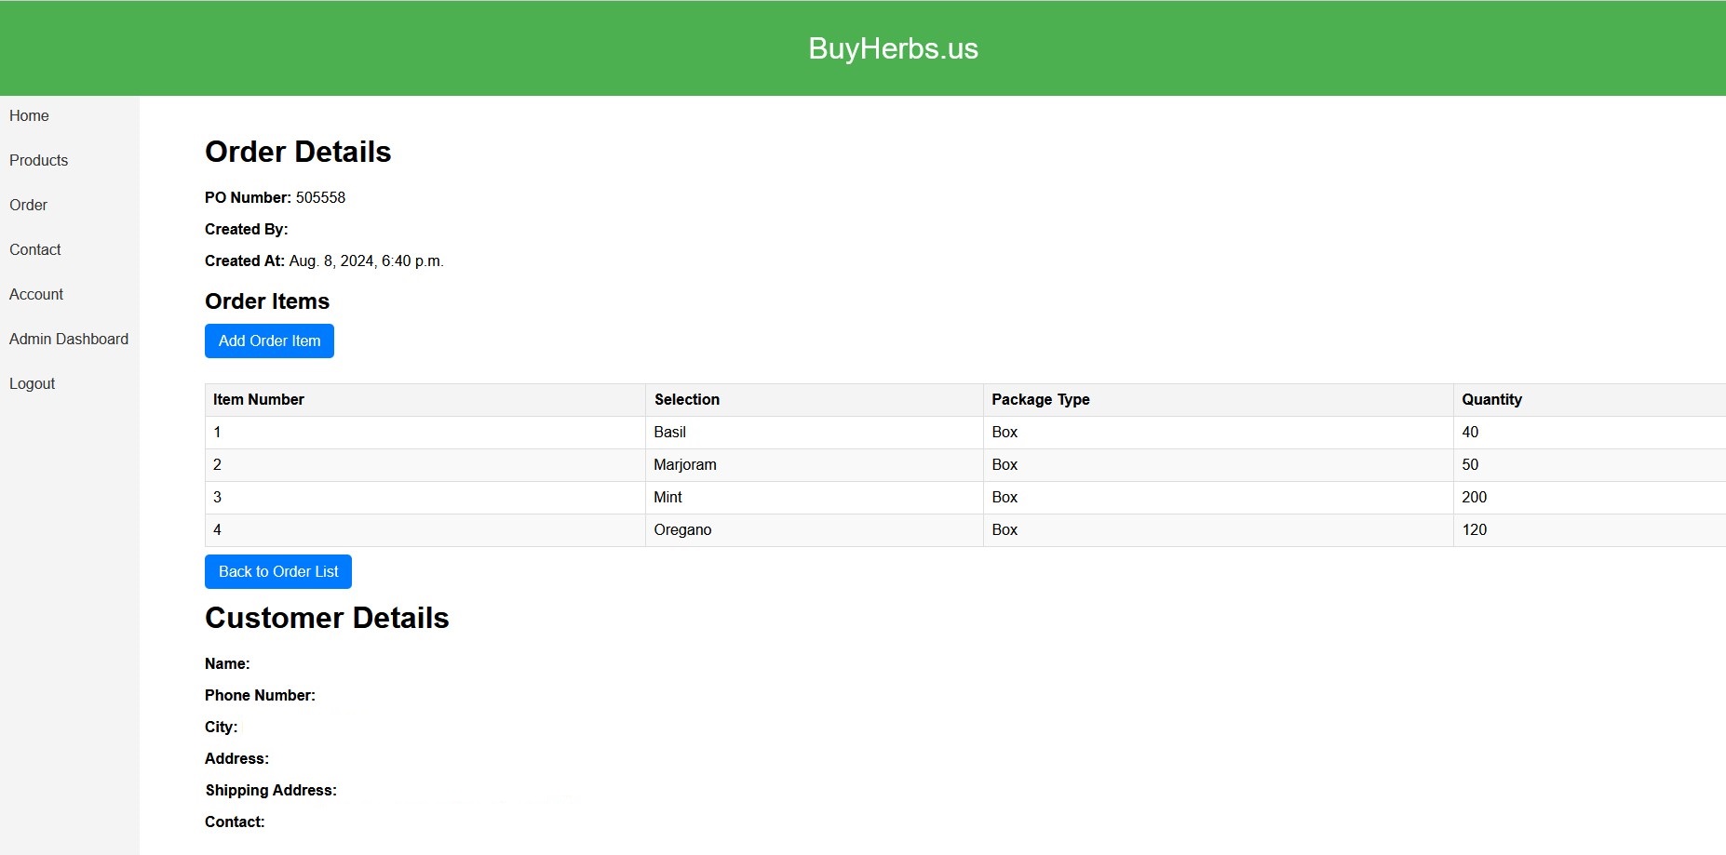Select the Oregano order item row
This screenshot has height=855, width=1726.
click(x=682, y=529)
